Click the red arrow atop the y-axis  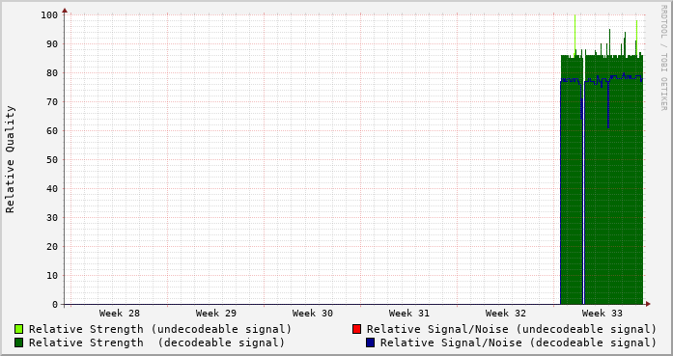pos(65,11)
